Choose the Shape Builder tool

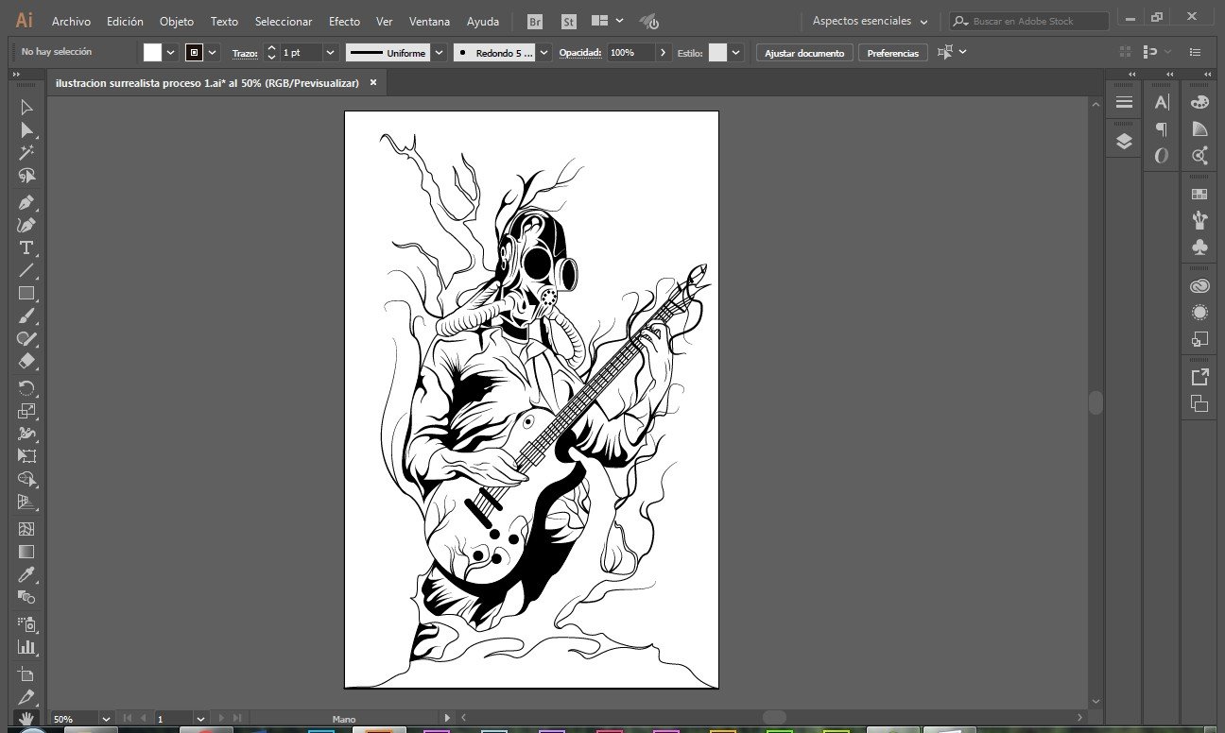[x=26, y=479]
